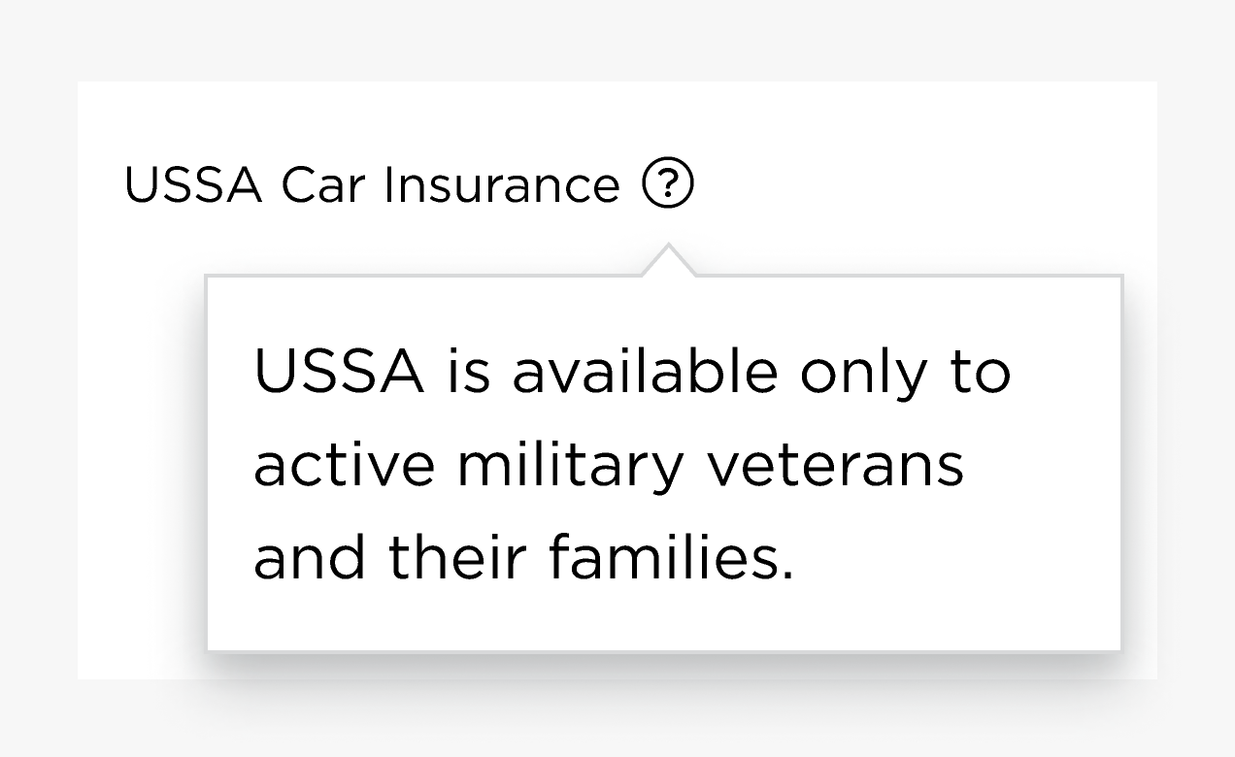Click the word 'and' in the tooltip

(x=309, y=558)
